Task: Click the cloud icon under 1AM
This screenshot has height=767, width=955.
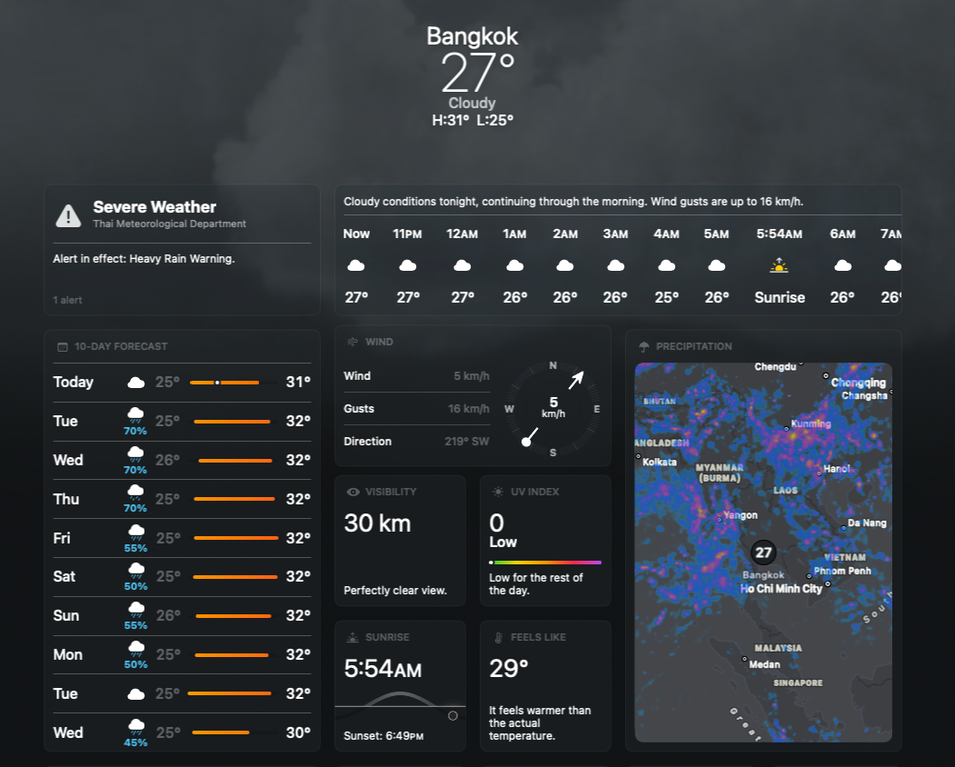Action: (514, 265)
